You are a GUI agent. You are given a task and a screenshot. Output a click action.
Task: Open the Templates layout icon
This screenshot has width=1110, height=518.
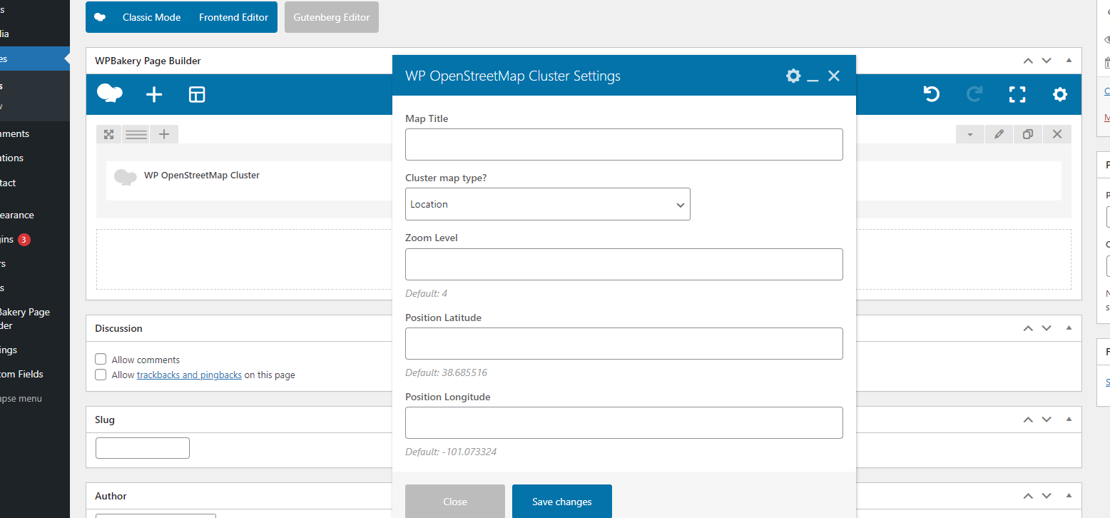[197, 94]
